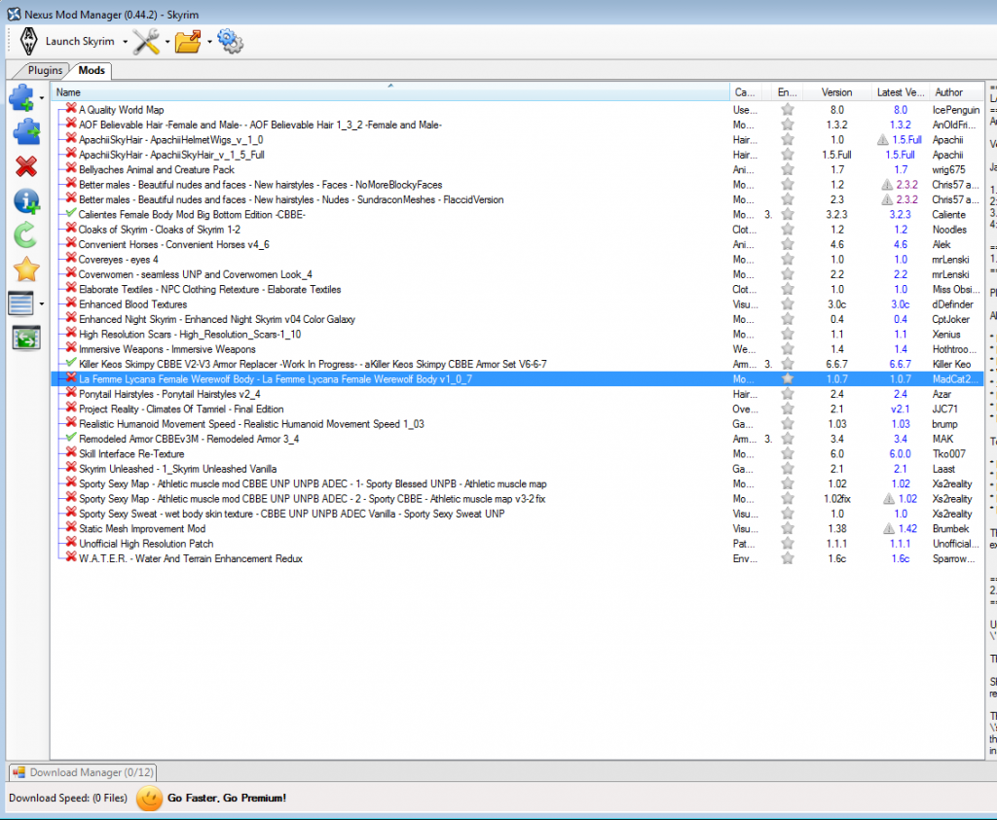Click endorse star for Immersive Weapons row
The width and height of the screenshot is (997, 820).
point(787,348)
